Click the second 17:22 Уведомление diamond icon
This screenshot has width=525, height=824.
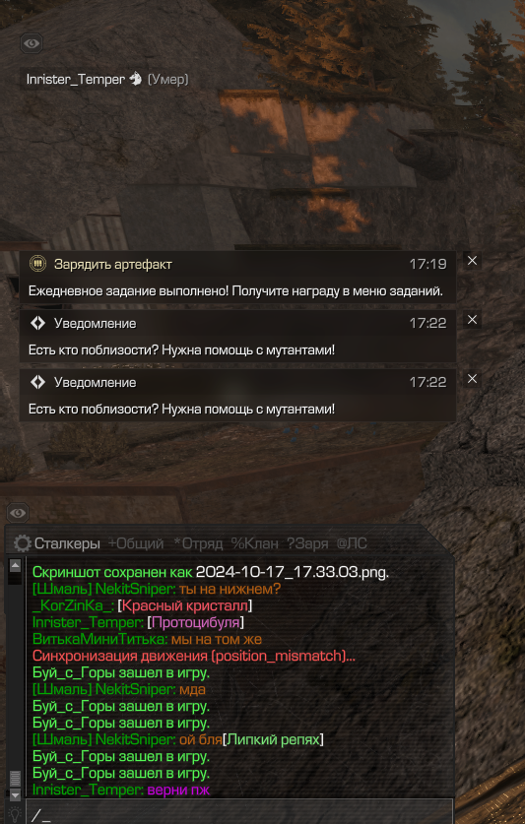point(37,382)
